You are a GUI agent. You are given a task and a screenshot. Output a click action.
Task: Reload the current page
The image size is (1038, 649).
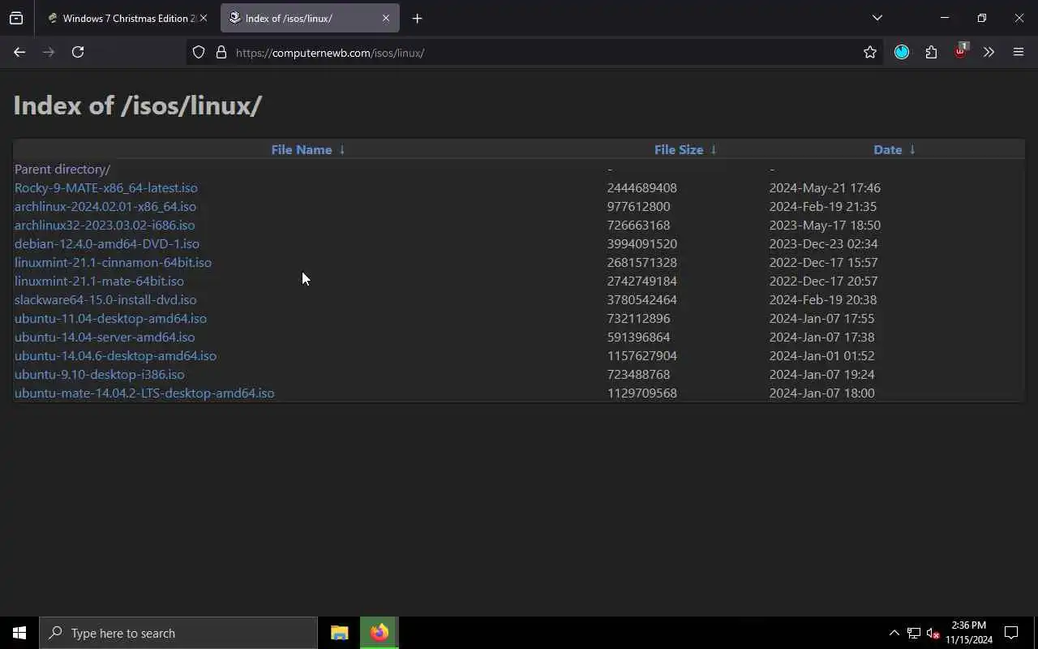pos(78,52)
